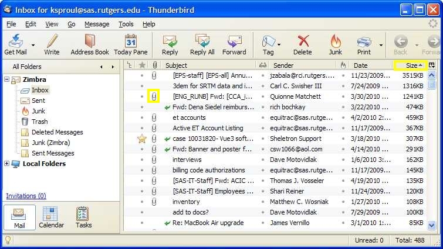Sort by attachment column header
Screen dimensions: 443x249
154,65
